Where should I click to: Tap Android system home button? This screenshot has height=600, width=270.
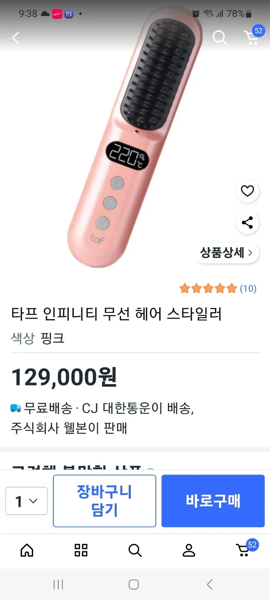pos(134,585)
